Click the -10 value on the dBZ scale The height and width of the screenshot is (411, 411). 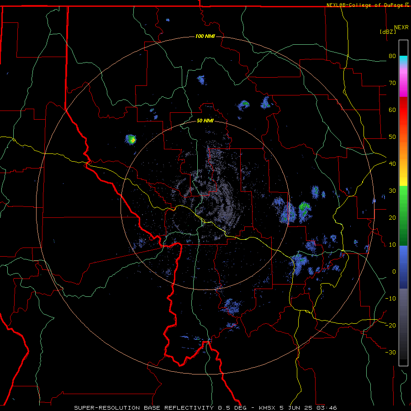(x=390, y=299)
